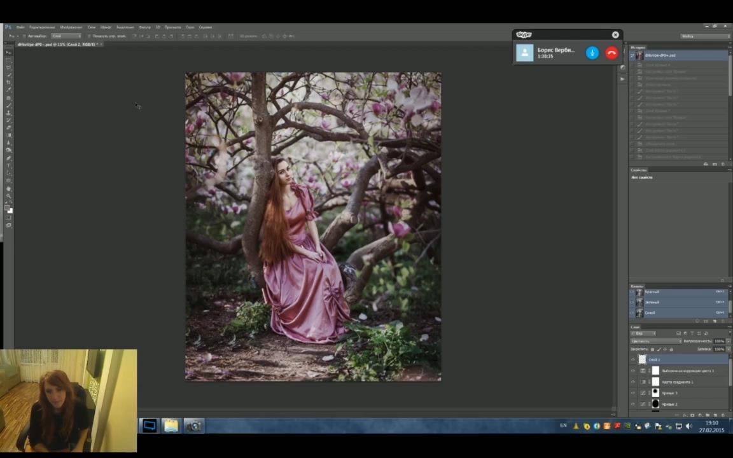Select the Lasso tool
Screen dimensions: 733x458
[x=8, y=67]
